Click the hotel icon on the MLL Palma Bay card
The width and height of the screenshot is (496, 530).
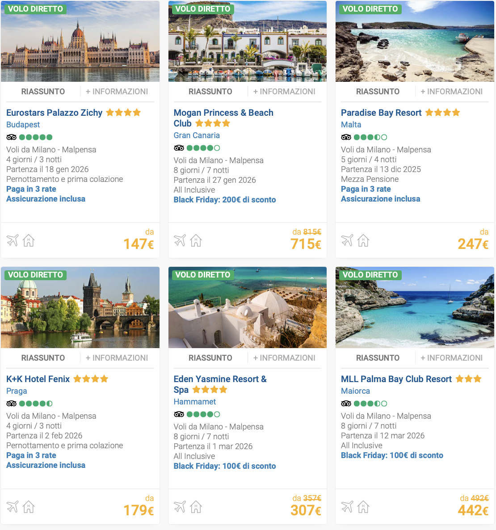tap(363, 507)
